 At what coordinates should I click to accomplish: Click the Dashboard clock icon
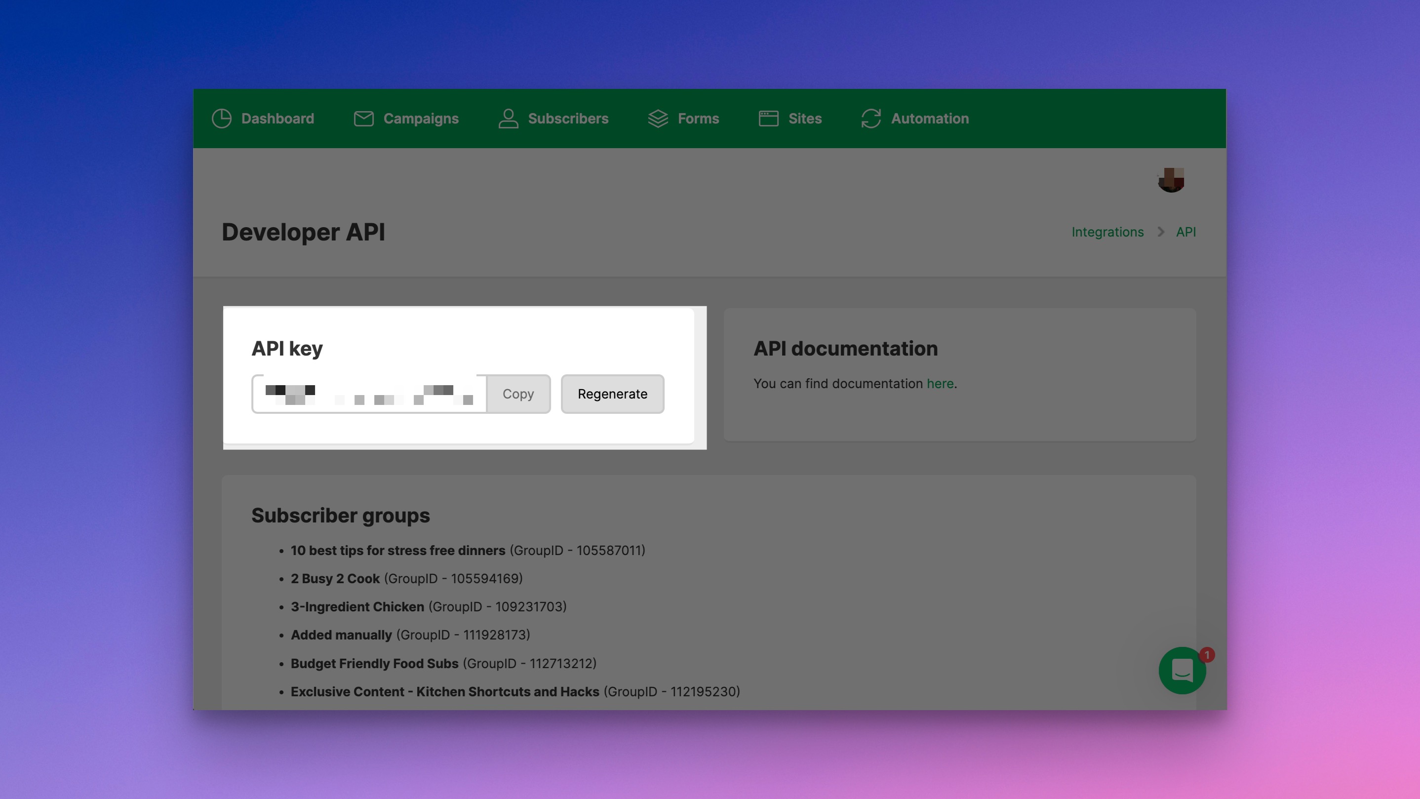coord(222,119)
